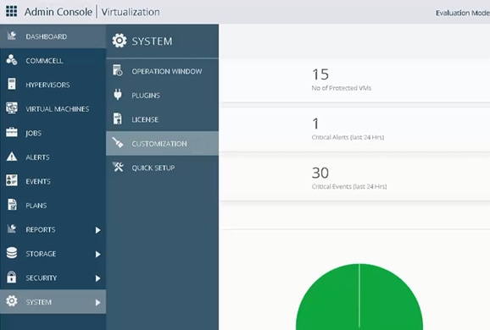490x330 pixels.
Task: Click the Hypervisors server icon
Action: [x=12, y=84]
